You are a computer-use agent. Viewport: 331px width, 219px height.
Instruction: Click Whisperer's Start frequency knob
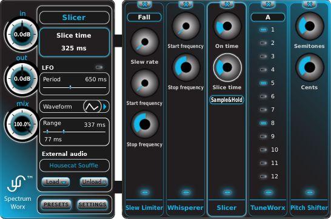coord(186,26)
